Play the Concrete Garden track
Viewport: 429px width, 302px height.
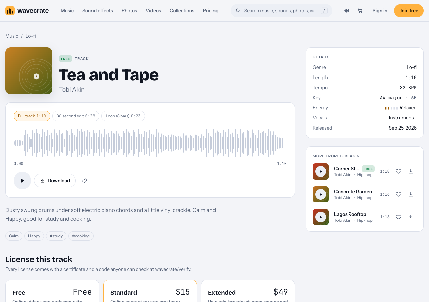click(x=321, y=194)
